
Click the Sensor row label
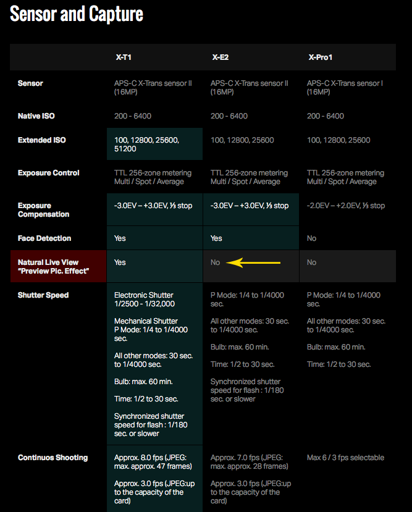pos(30,83)
